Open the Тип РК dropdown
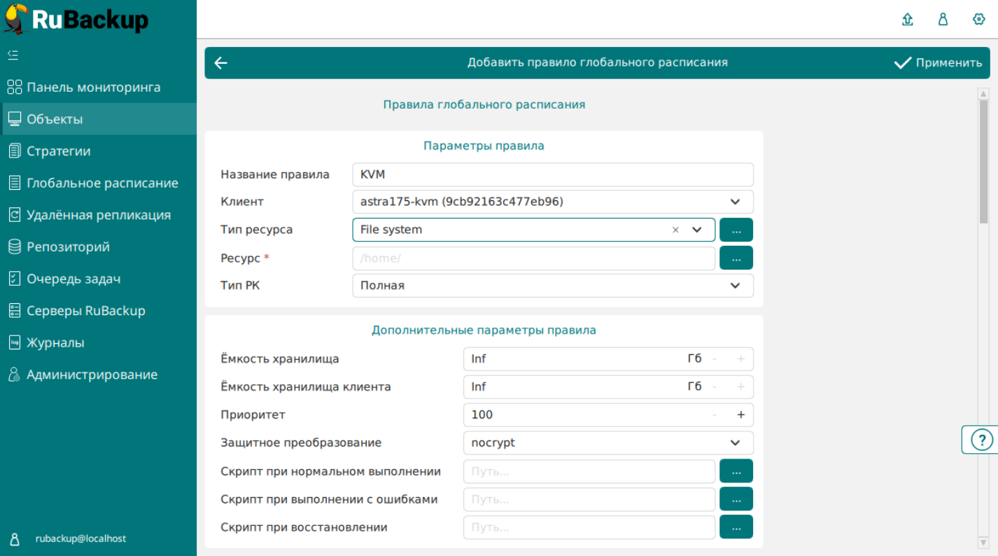The height and width of the screenshot is (556, 998). [735, 286]
